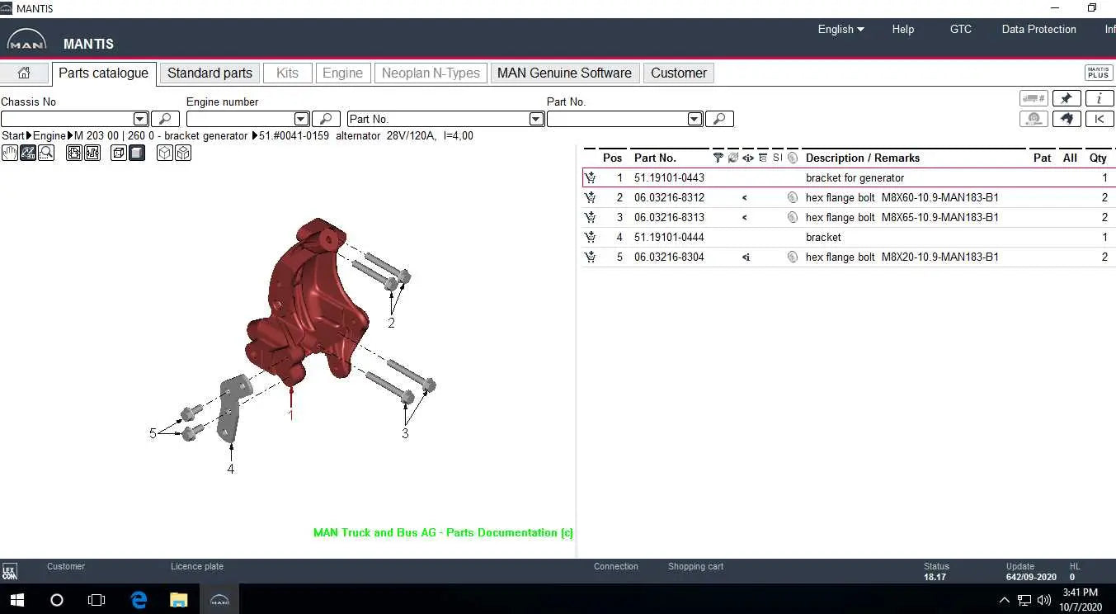1116x614 pixels.
Task: Click the filter funnel icon in the parts table
Action: 718,158
